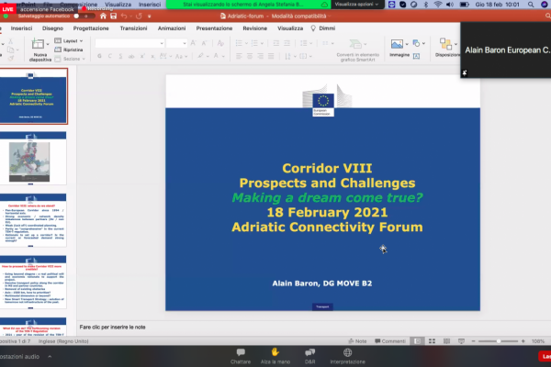
Task: Center align text
Action: (250, 56)
